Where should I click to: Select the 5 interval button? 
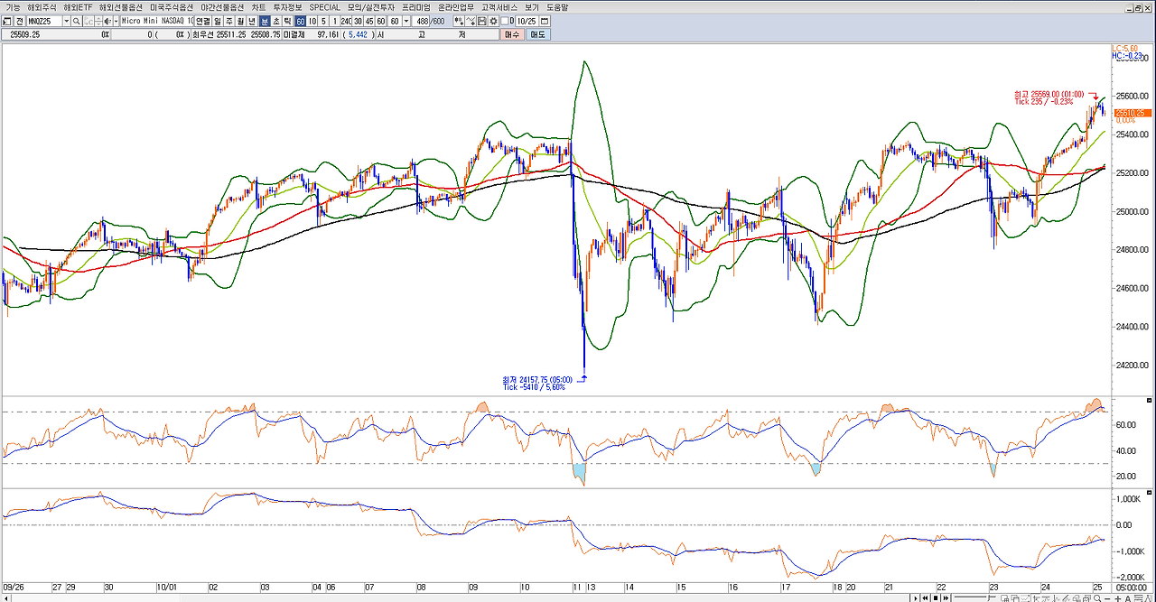pos(323,21)
